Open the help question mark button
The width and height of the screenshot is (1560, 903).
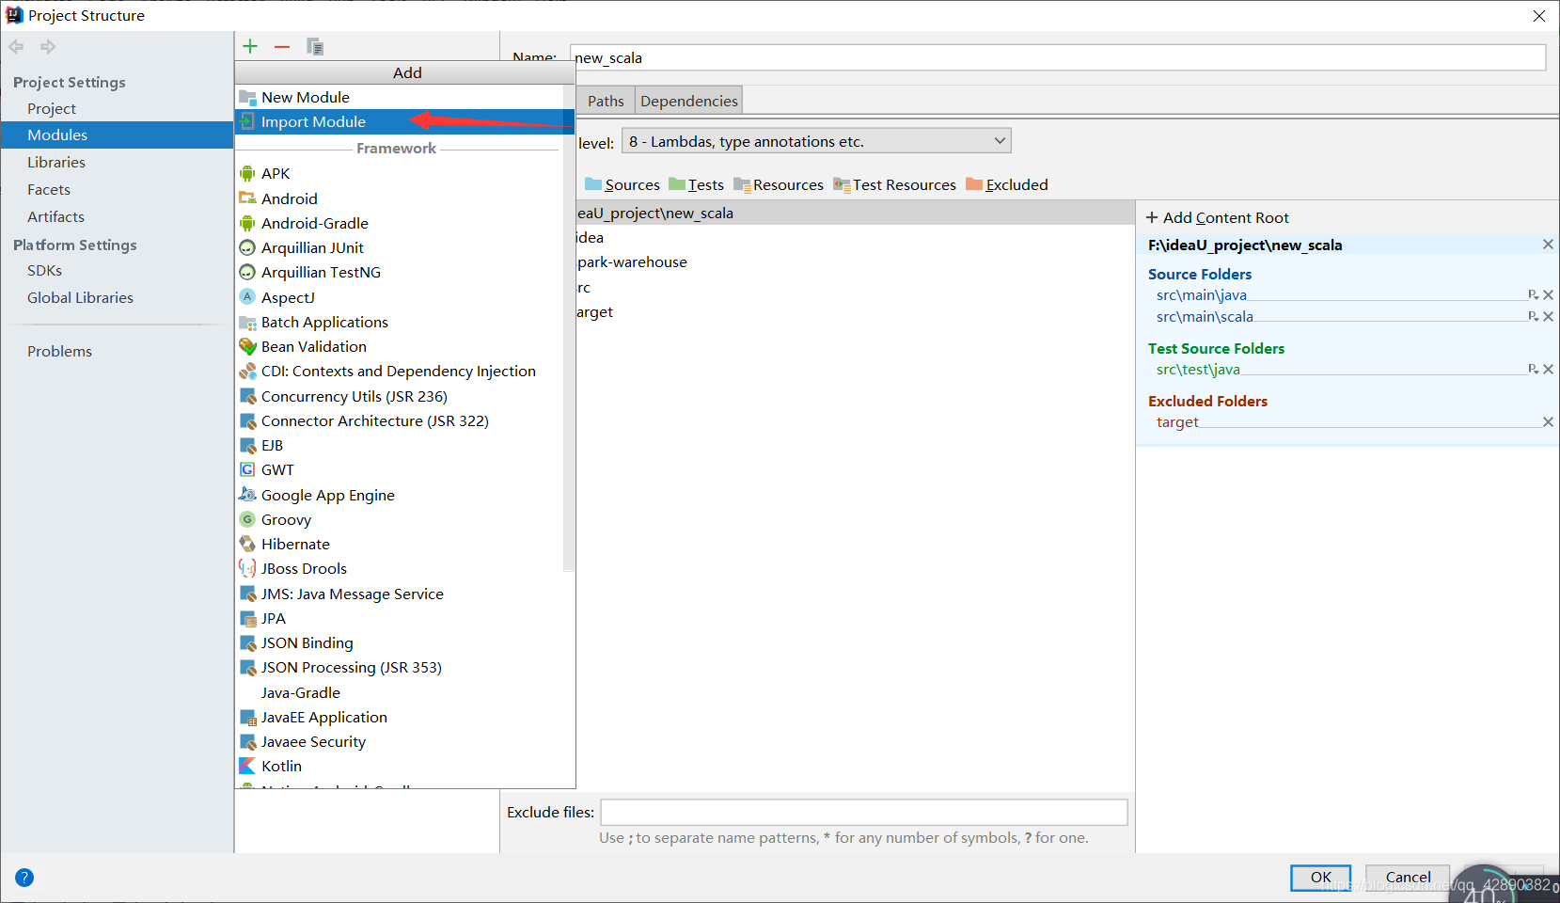point(24,878)
